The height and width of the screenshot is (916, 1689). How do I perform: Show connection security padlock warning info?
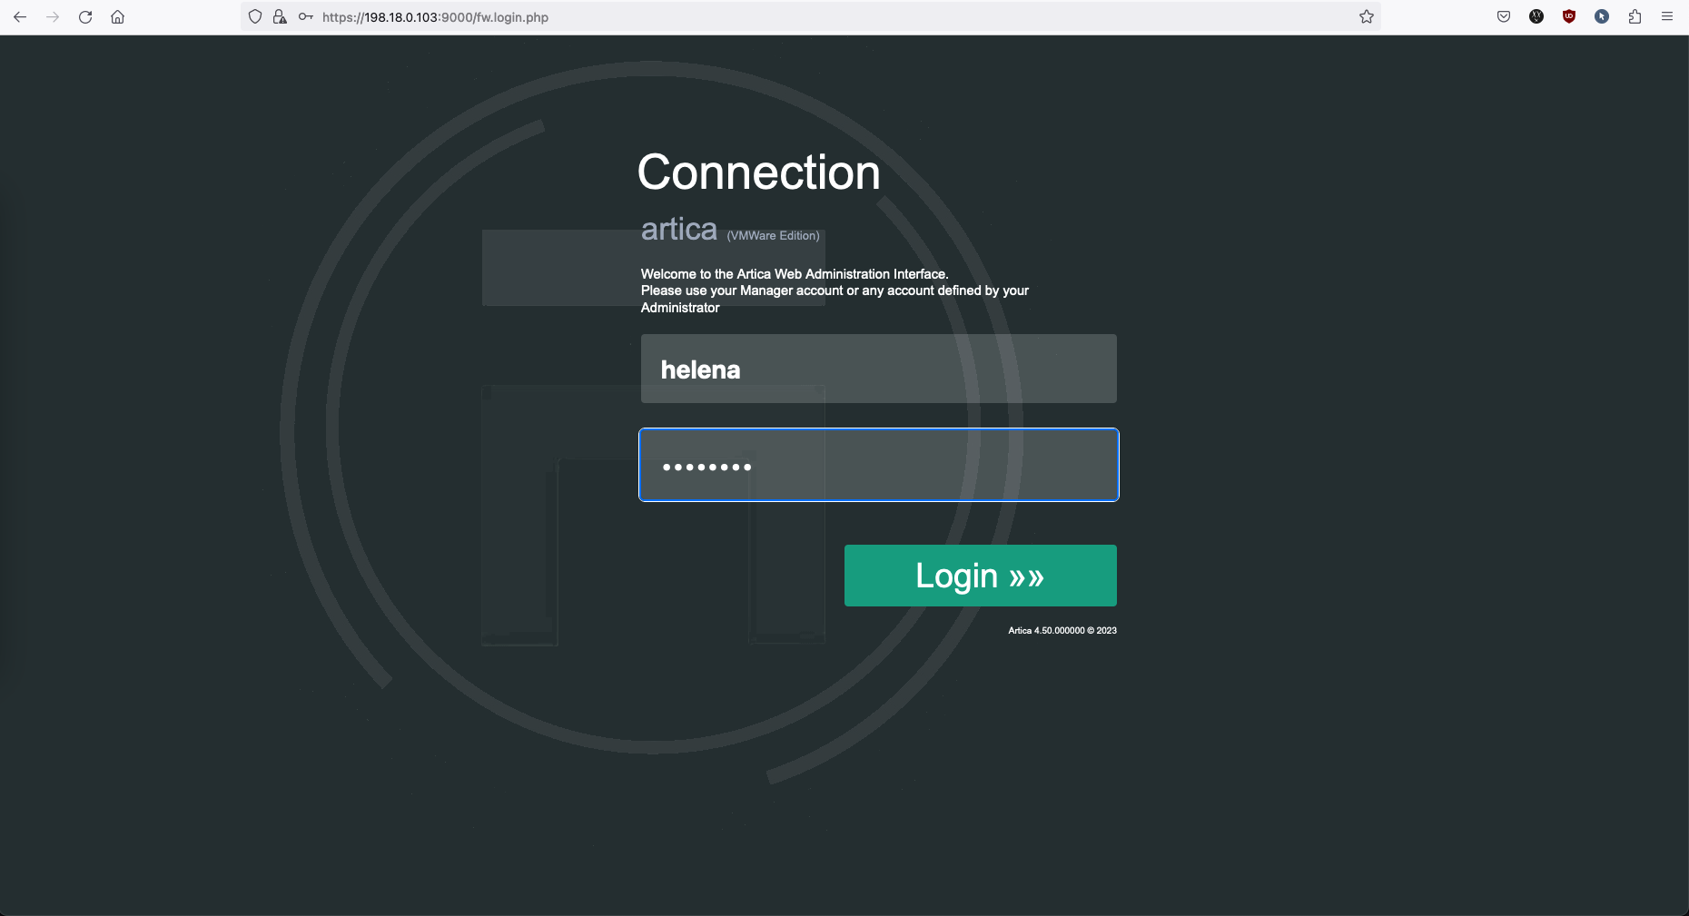[x=280, y=17]
